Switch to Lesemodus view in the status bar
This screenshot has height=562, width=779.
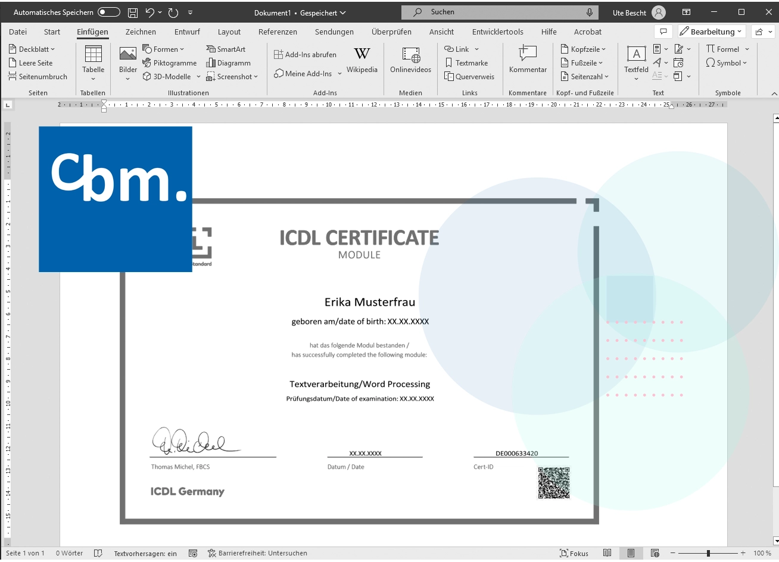click(x=607, y=553)
